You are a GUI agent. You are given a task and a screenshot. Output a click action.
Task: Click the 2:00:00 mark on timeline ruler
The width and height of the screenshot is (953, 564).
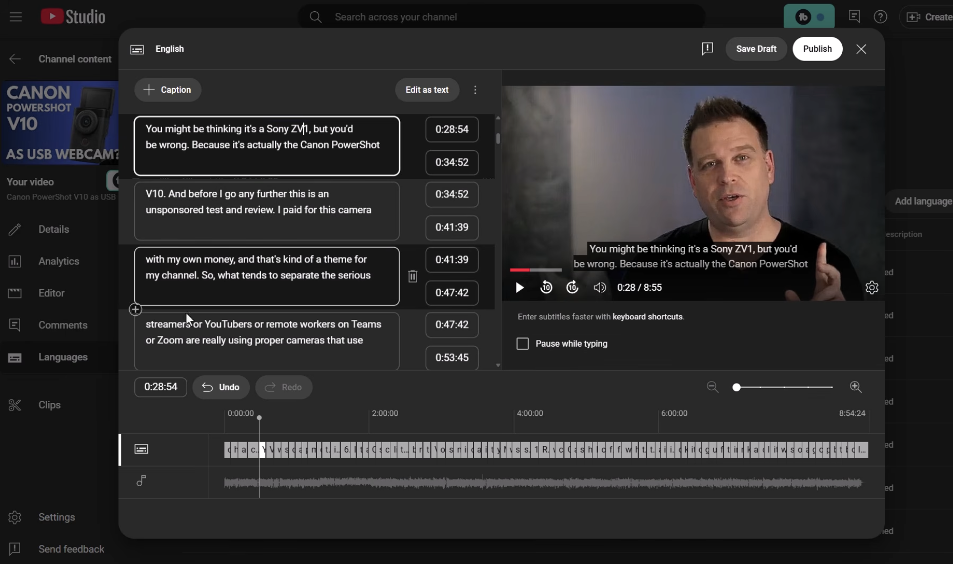[x=385, y=413]
